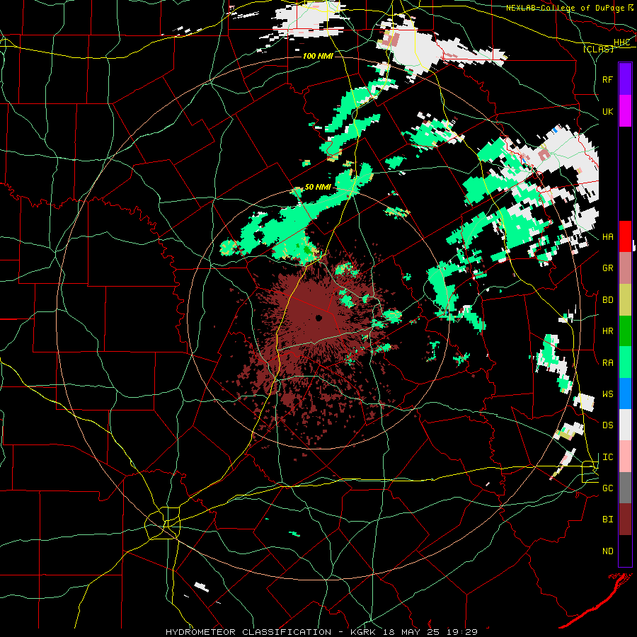
Task: Click the WS legend label
Action: 607,394
